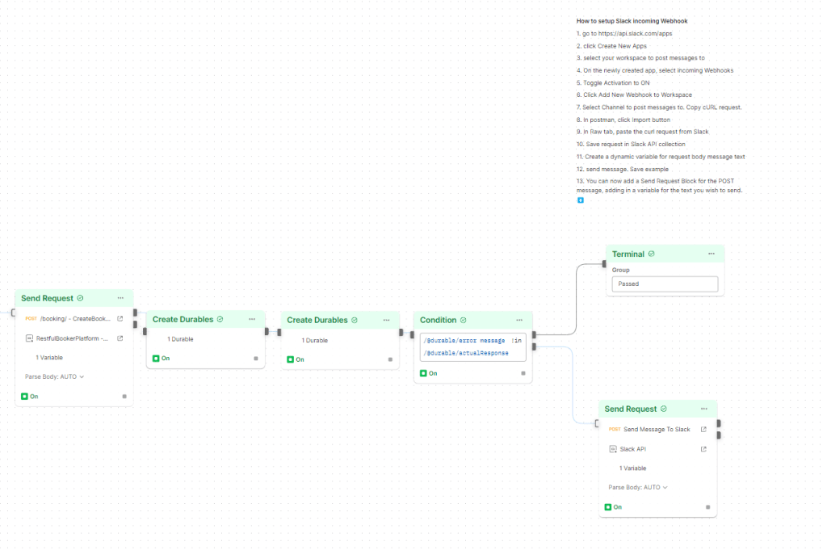The height and width of the screenshot is (550, 827).
Task: Toggle On switch in first Create Durables block
Action: coord(156,358)
